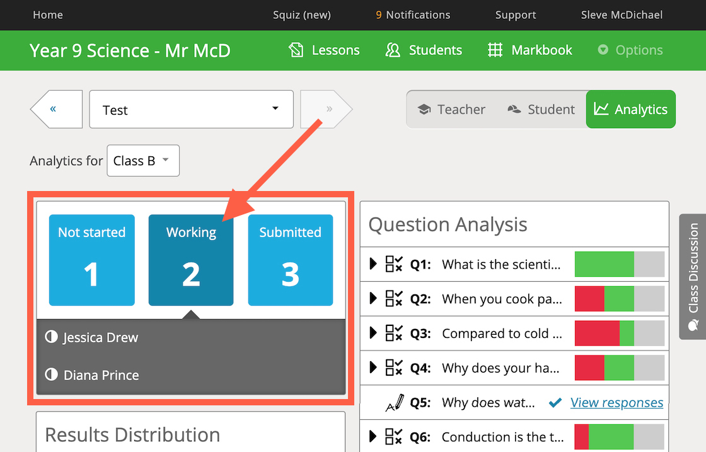706x452 pixels.
Task: Click the Student reading icon
Action: point(514,110)
